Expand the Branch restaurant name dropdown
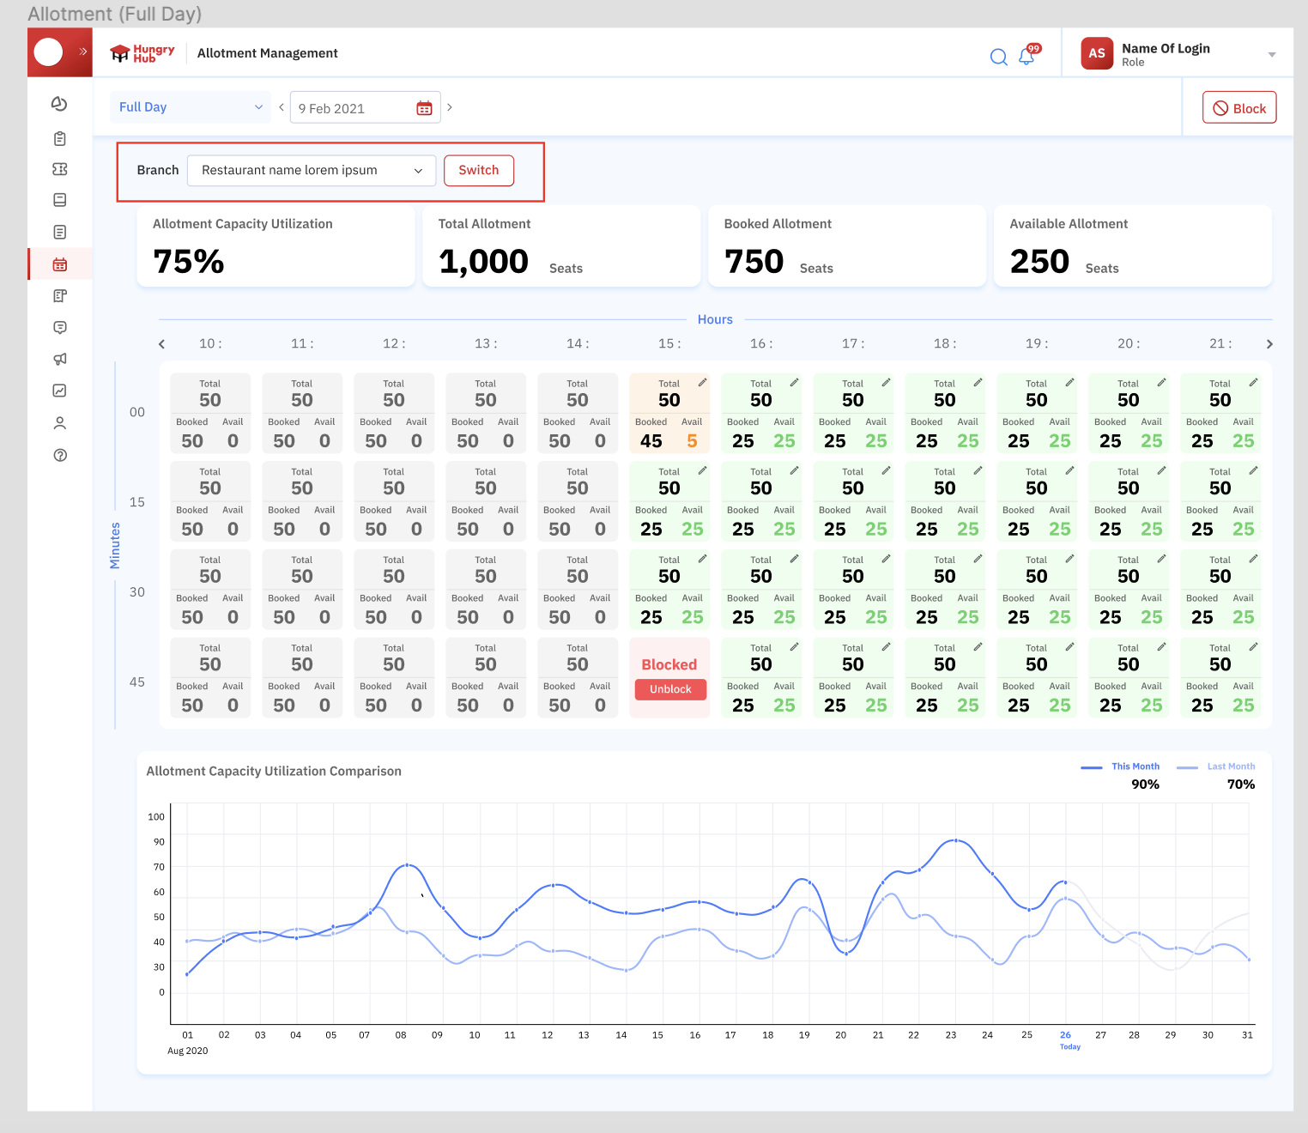The image size is (1308, 1133). pyautogui.click(x=311, y=170)
